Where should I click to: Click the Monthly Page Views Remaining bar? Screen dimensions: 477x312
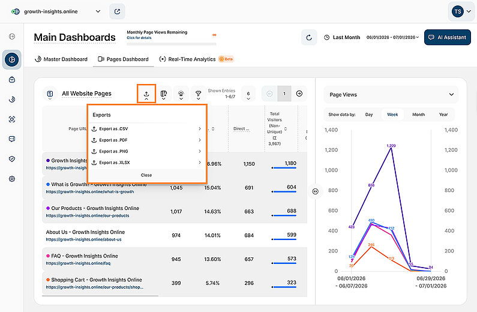pos(171,44)
